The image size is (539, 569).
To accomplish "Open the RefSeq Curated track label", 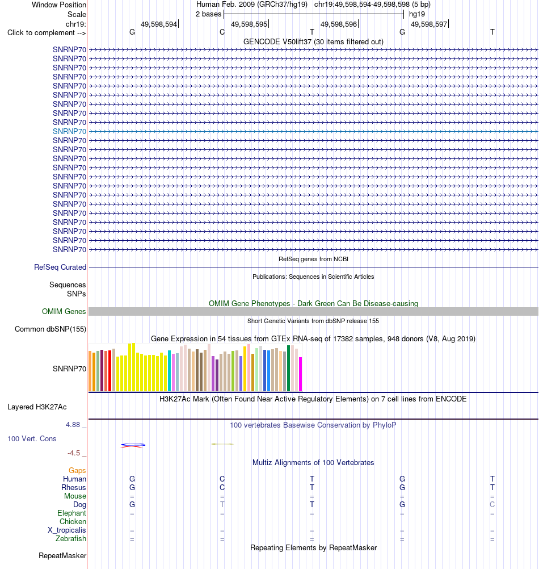I will pyautogui.click(x=60, y=267).
